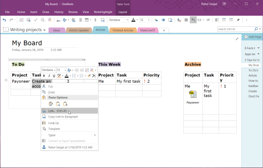
Task: Switch to the Finished Articles section tab
Action: (x=122, y=30)
